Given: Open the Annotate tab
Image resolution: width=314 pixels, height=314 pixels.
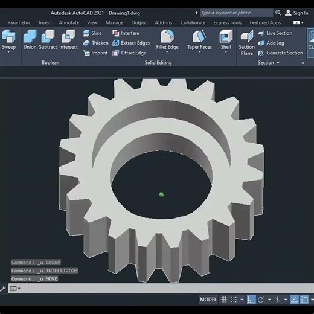Looking at the screenshot, I should [69, 22].
